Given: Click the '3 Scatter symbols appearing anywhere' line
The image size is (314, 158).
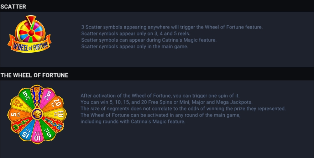Looking at the screenshot, I should 172,27.
